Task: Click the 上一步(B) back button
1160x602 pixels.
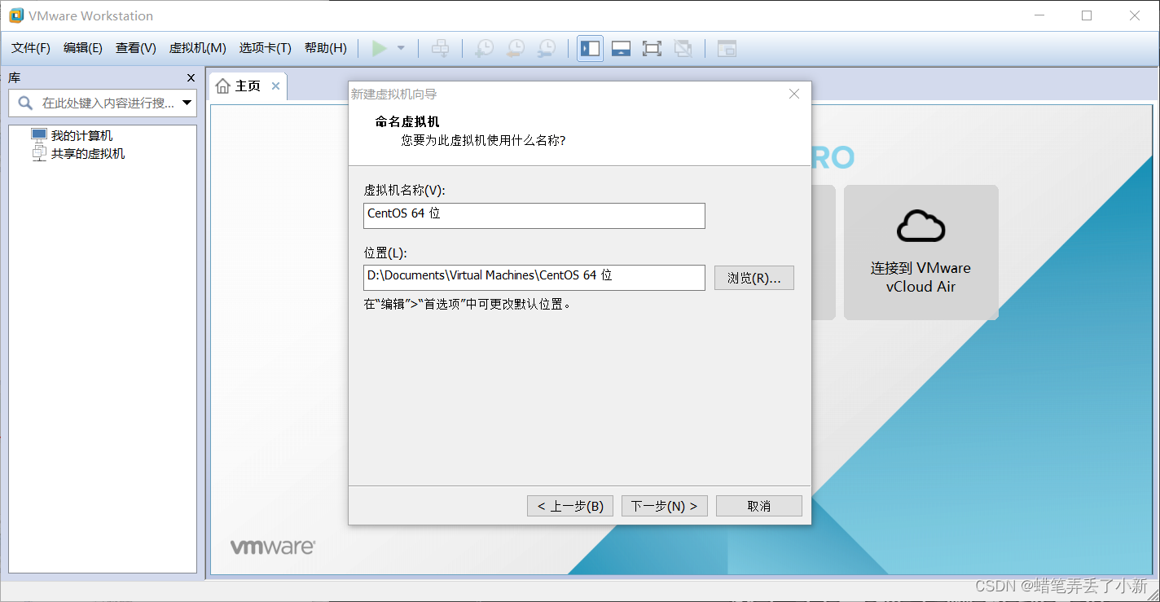Action: click(x=570, y=506)
